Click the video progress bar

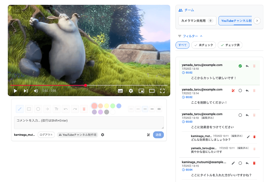[89, 85]
